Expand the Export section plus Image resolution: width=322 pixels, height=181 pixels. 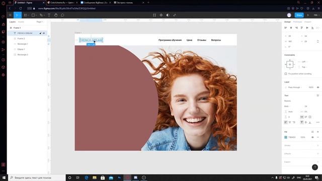(318, 162)
